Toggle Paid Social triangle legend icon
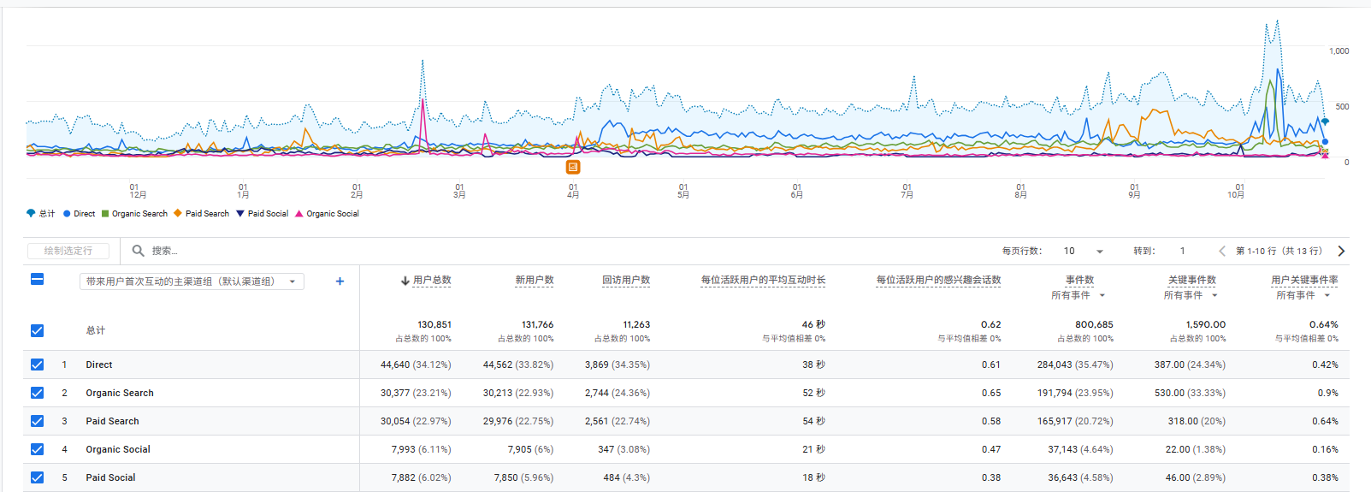This screenshot has height=492, width=1371. pos(240,213)
